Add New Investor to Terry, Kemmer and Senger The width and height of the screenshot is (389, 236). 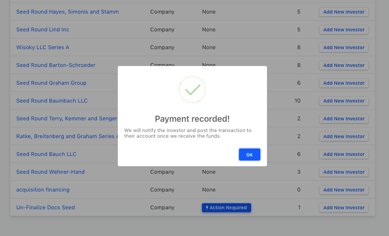(344, 119)
